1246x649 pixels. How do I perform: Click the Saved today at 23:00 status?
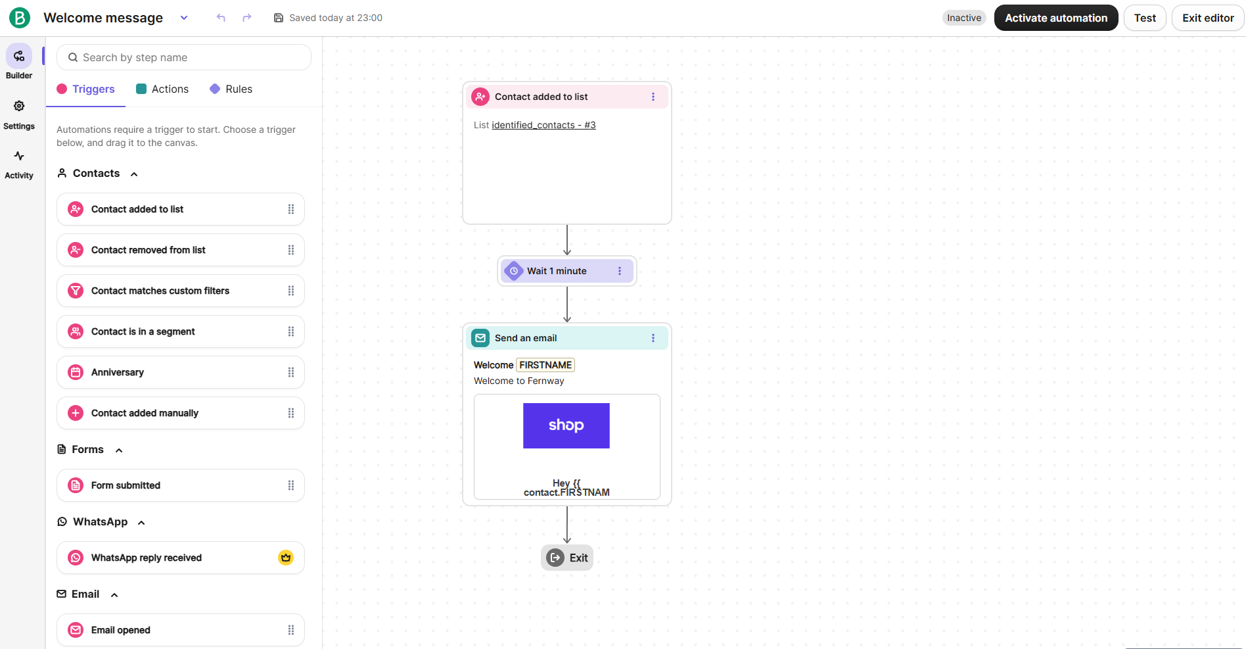tap(328, 18)
